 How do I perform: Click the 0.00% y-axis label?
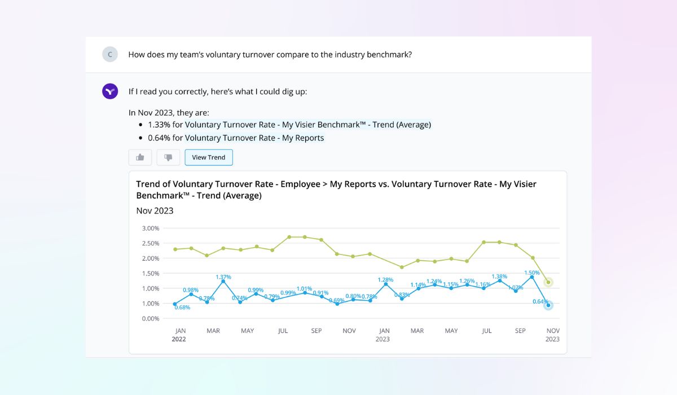(x=150, y=318)
